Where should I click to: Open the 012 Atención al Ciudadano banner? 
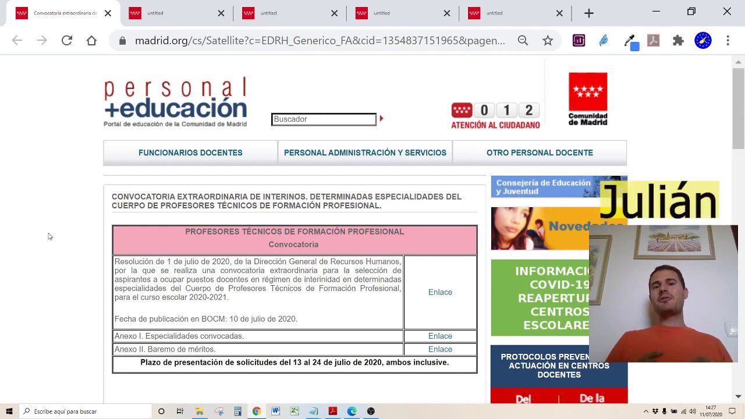point(495,115)
